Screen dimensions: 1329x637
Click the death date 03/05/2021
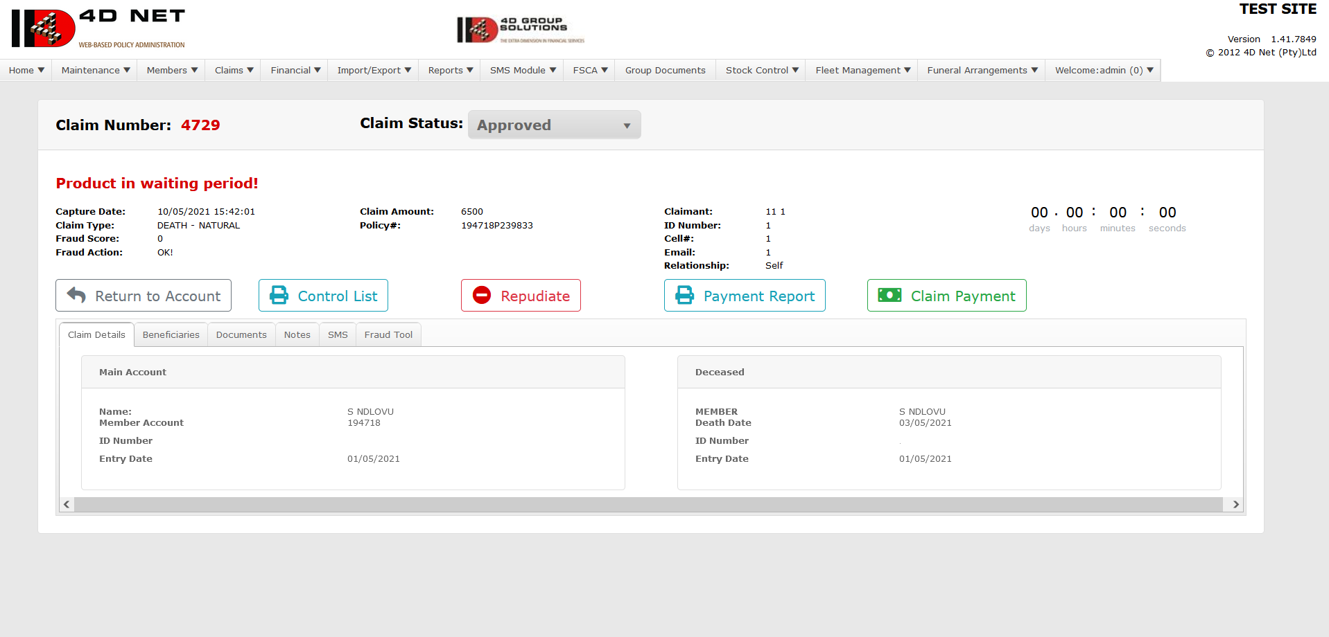[x=926, y=423]
